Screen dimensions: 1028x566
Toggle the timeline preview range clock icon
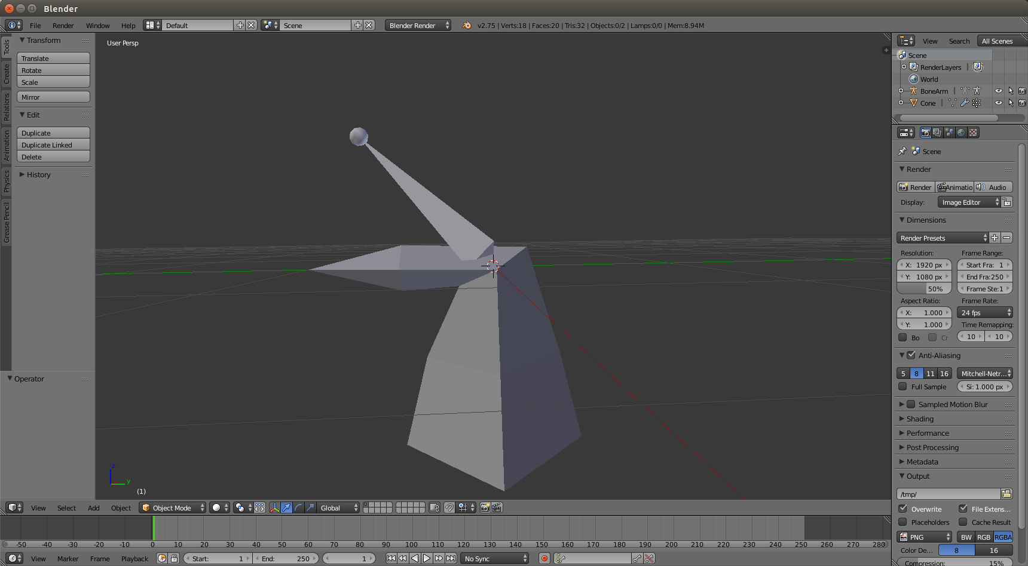(x=162, y=558)
